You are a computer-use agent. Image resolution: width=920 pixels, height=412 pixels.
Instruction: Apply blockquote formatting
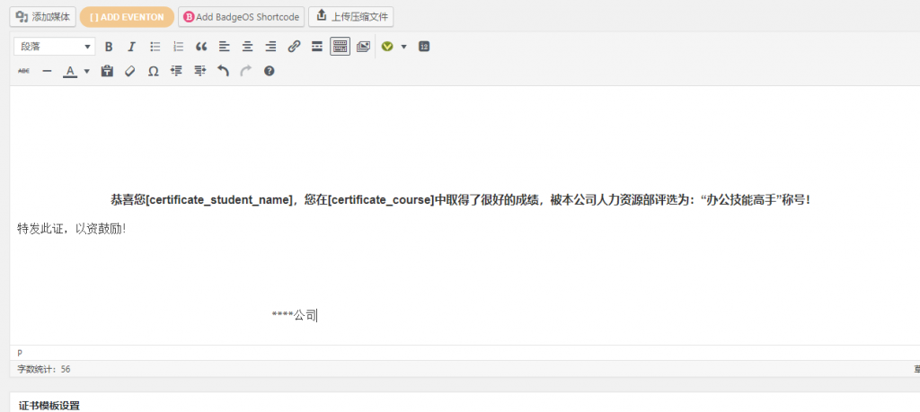click(201, 47)
